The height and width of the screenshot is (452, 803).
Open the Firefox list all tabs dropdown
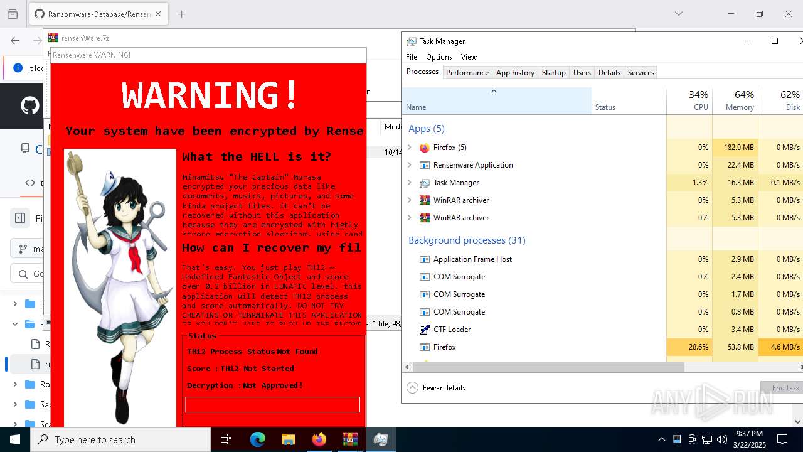[x=678, y=14]
